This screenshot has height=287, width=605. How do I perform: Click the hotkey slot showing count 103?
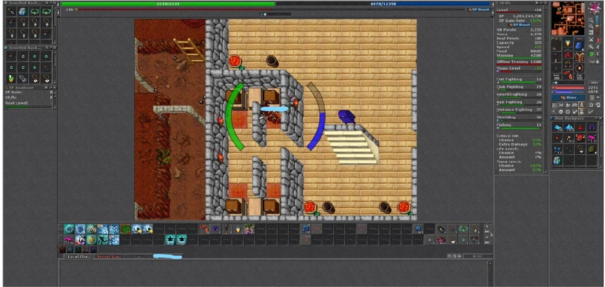pyautogui.click(x=418, y=229)
